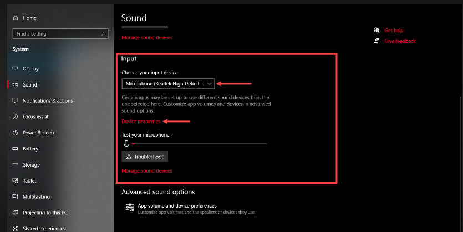Click the search magnifier icon
The height and width of the screenshot is (232, 463).
tap(104, 34)
